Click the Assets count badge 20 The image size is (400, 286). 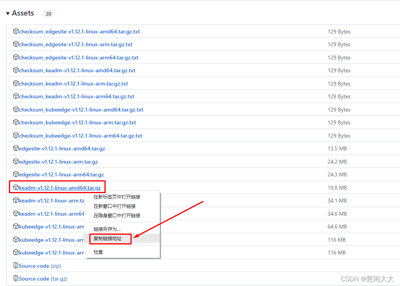click(x=49, y=14)
